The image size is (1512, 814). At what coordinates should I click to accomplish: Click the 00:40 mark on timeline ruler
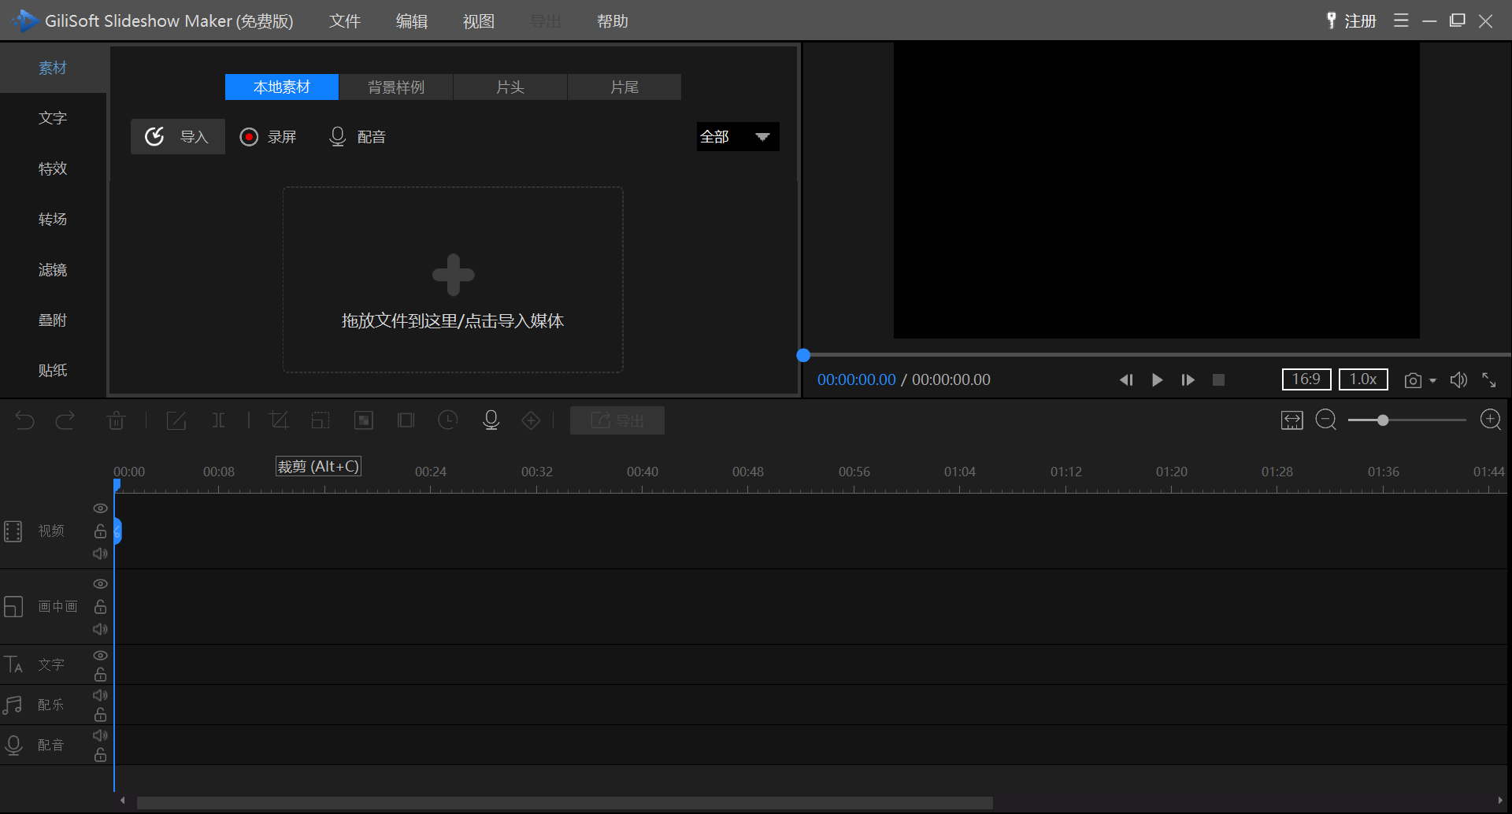643,472
